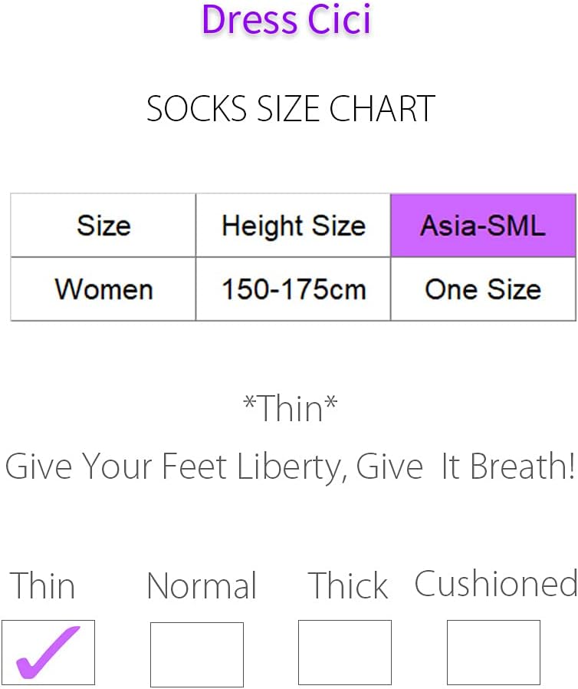Click the Cushioned label text
The image size is (578, 689).
496,584
